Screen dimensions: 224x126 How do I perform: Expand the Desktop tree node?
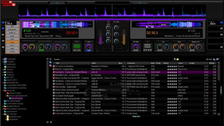(3, 62)
